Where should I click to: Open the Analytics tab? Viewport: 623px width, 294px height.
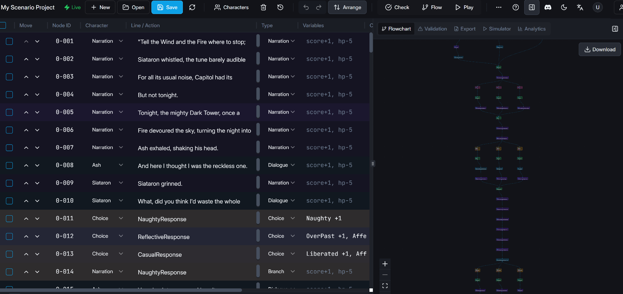pos(532,29)
